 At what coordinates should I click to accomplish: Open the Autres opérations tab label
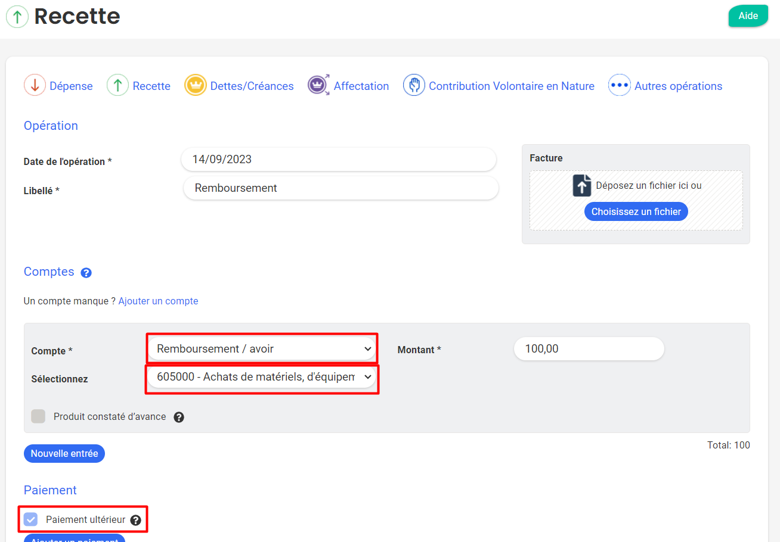pos(678,86)
